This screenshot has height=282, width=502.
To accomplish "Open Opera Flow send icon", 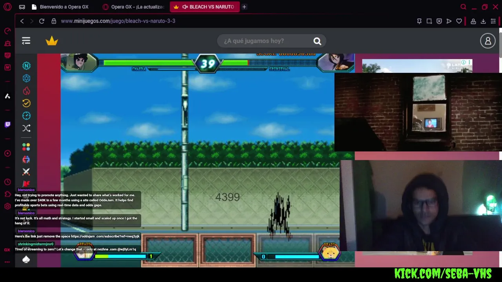I will click(449, 21).
